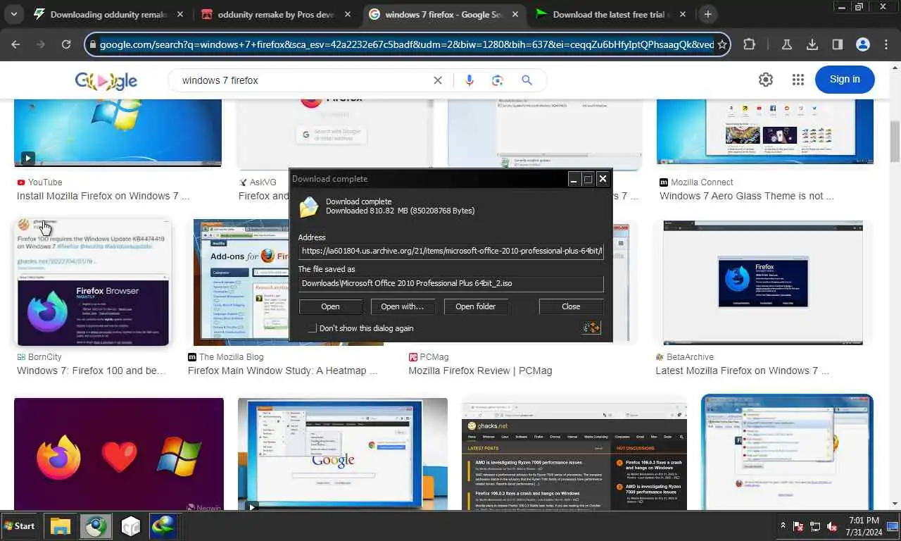Viewport: 901px width, 541px height.
Task: Open the Chrome tab search dropdown arrow
Action: pos(13,14)
